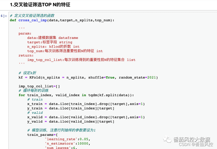The image size is (217, 149).
Task: Click the parameter "'n_estimators':10000,"
Action: (x=67, y=143)
